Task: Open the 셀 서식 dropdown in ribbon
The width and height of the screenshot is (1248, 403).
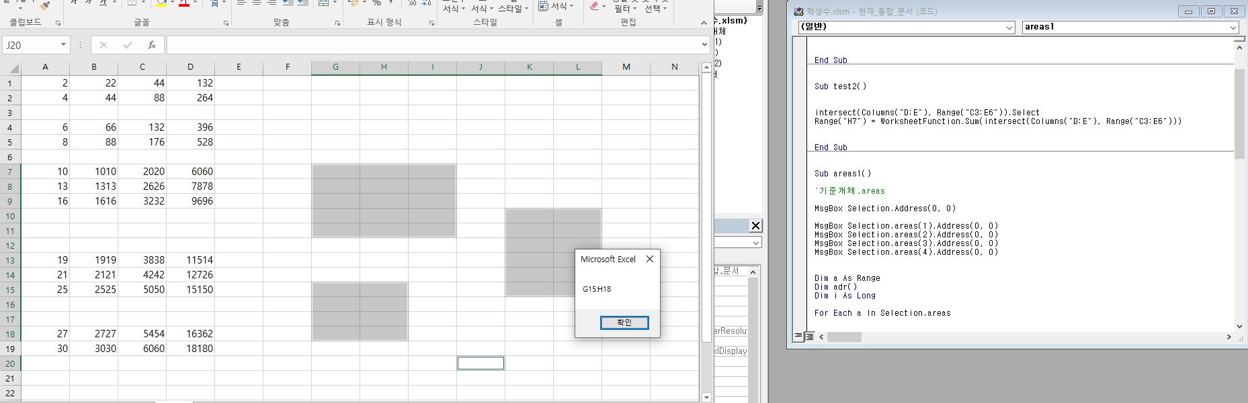Action: [556, 6]
